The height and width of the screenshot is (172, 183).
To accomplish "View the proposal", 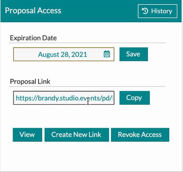I will point(27,135).
